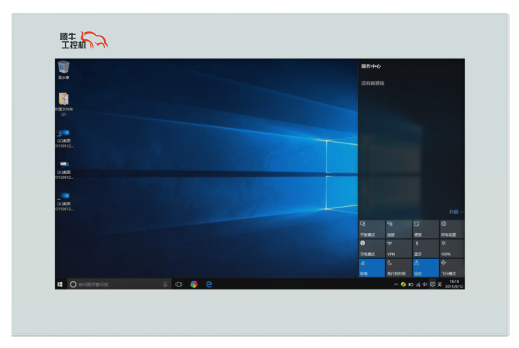
Task: Toggle the 蓝牙 Bluetooth tile
Action: coord(426,249)
